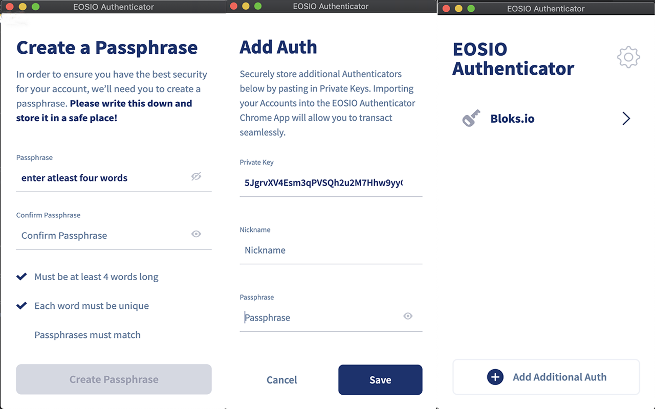
Task: Close the Create a Passphrase window with the red button
Action: (x=9, y=7)
